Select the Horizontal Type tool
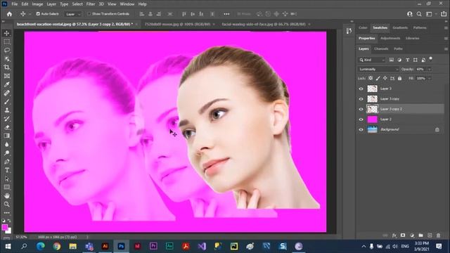Screen dimensions: 450x253 pyautogui.click(x=6, y=170)
